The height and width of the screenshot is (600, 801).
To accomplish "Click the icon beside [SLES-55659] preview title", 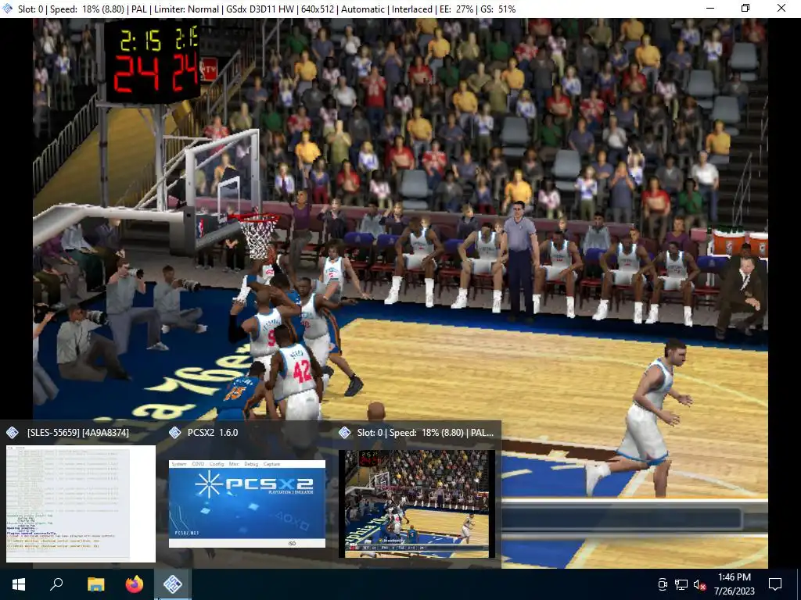I will click(x=13, y=433).
